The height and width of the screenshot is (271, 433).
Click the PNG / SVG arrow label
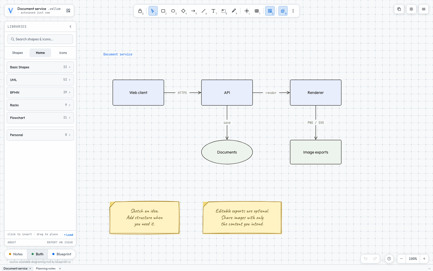pyautogui.click(x=316, y=123)
